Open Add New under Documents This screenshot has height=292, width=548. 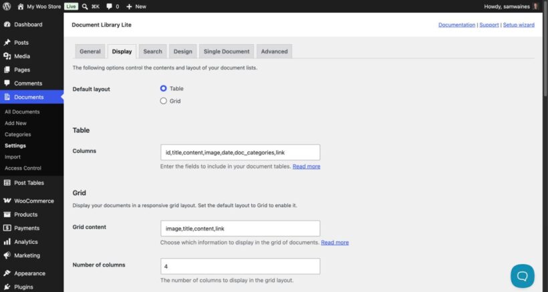pyautogui.click(x=15, y=123)
